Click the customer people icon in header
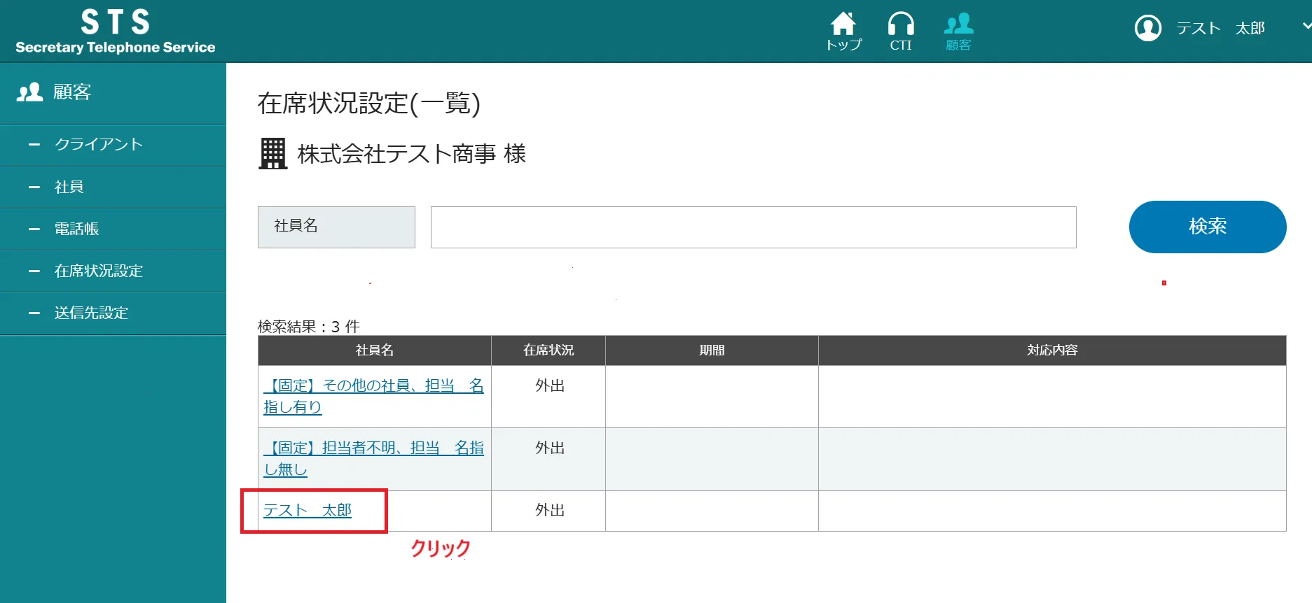The image size is (1312, 603). (958, 25)
